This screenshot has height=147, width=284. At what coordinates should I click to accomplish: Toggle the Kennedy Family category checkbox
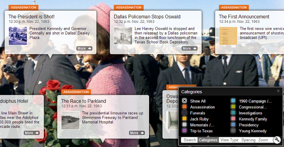point(233,119)
